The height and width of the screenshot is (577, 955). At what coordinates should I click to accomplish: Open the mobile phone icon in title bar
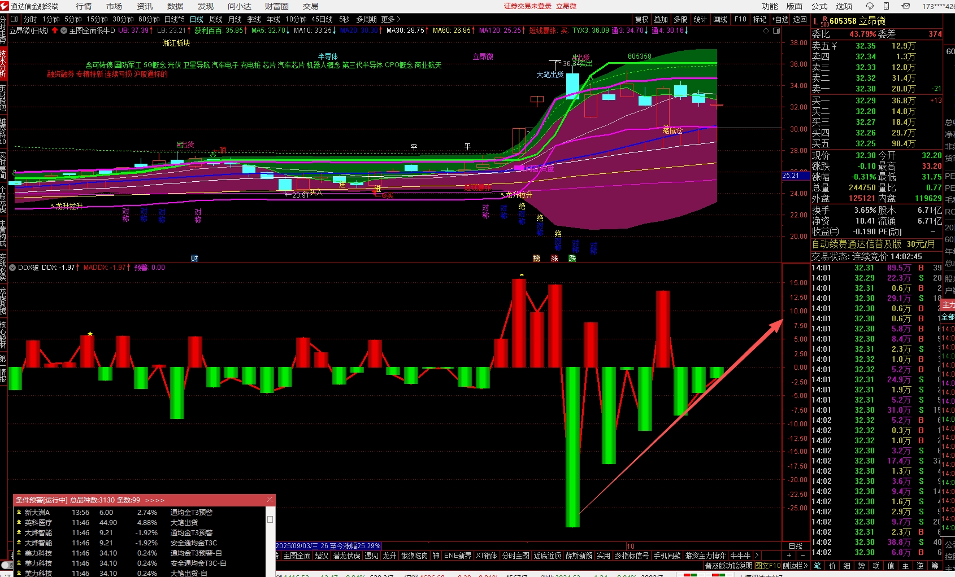886,6
